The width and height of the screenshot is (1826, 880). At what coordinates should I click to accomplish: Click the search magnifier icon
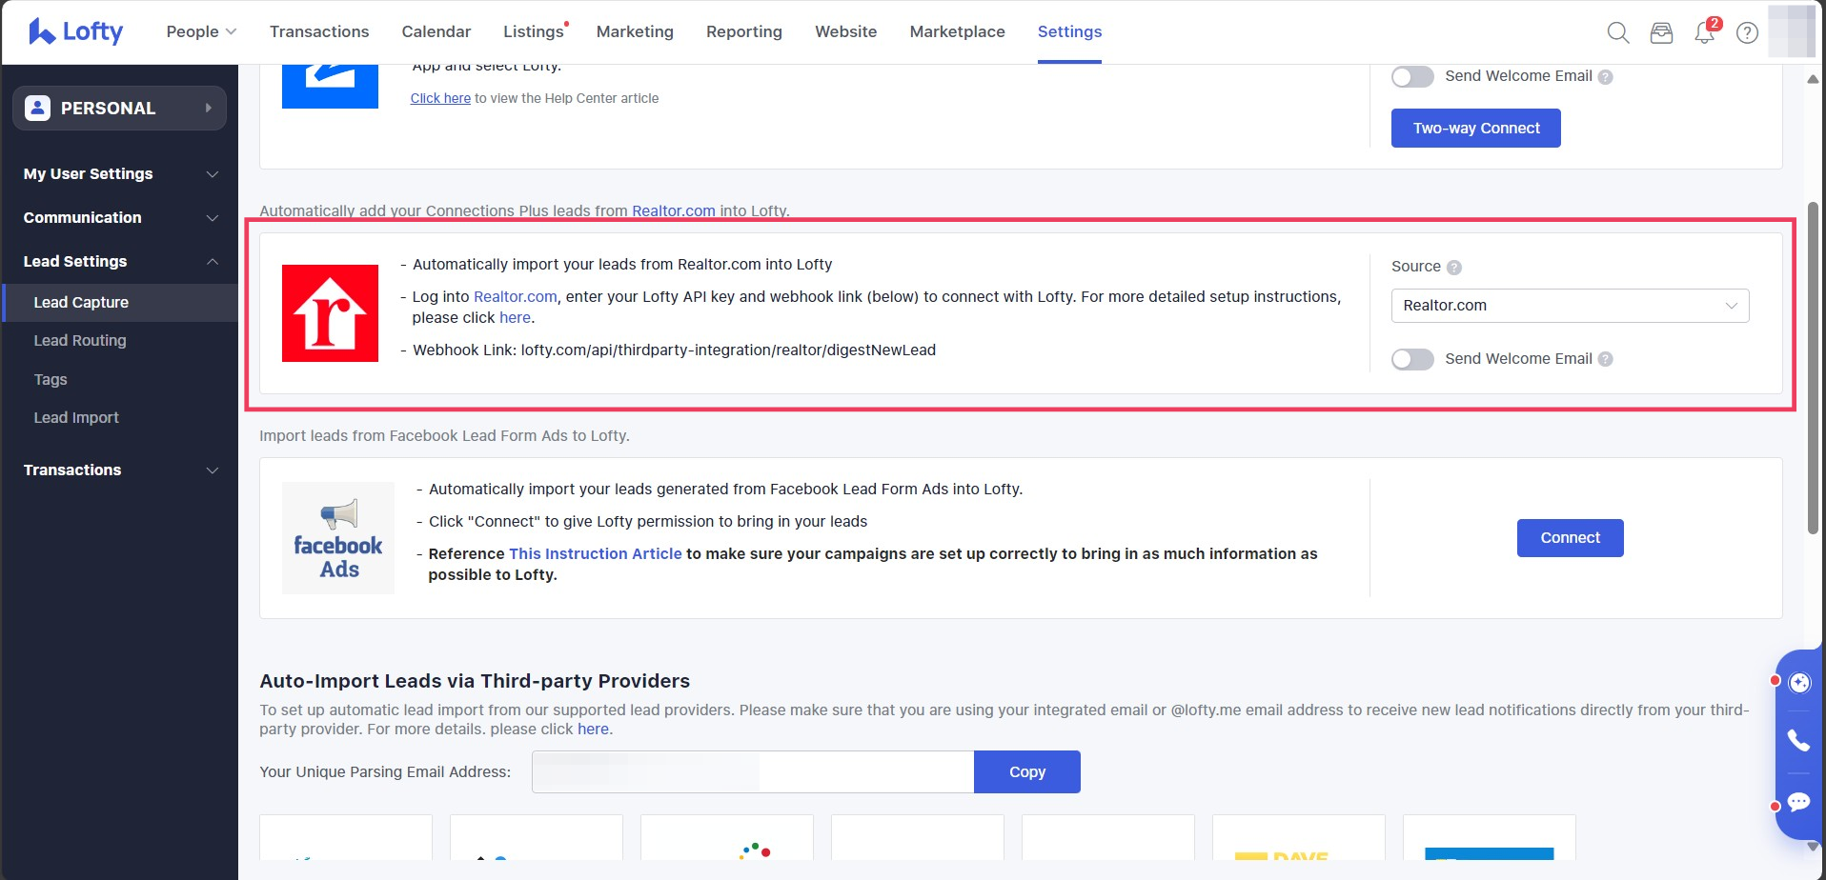click(x=1617, y=32)
